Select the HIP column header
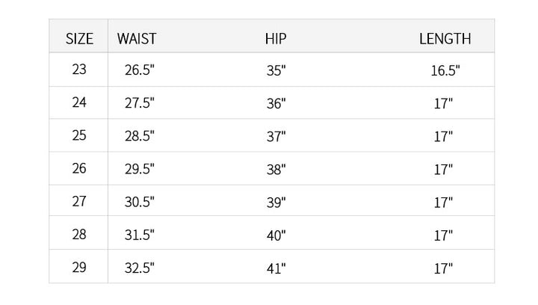Image resolution: width=538 pixels, height=305 pixels. coord(276,39)
